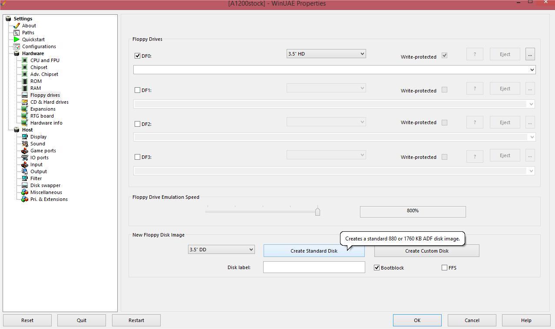The image size is (555, 329).
Task: Select CD & Hard drives page
Action: tap(50, 102)
